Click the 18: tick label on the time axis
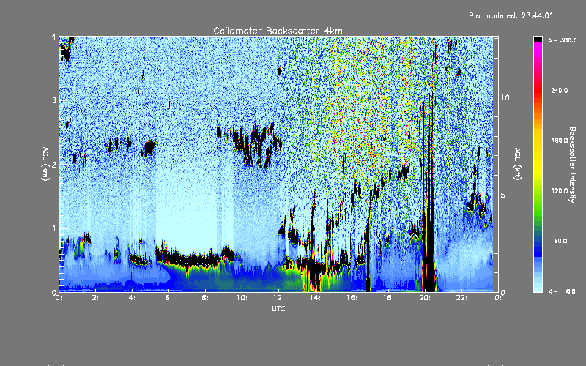 388,298
